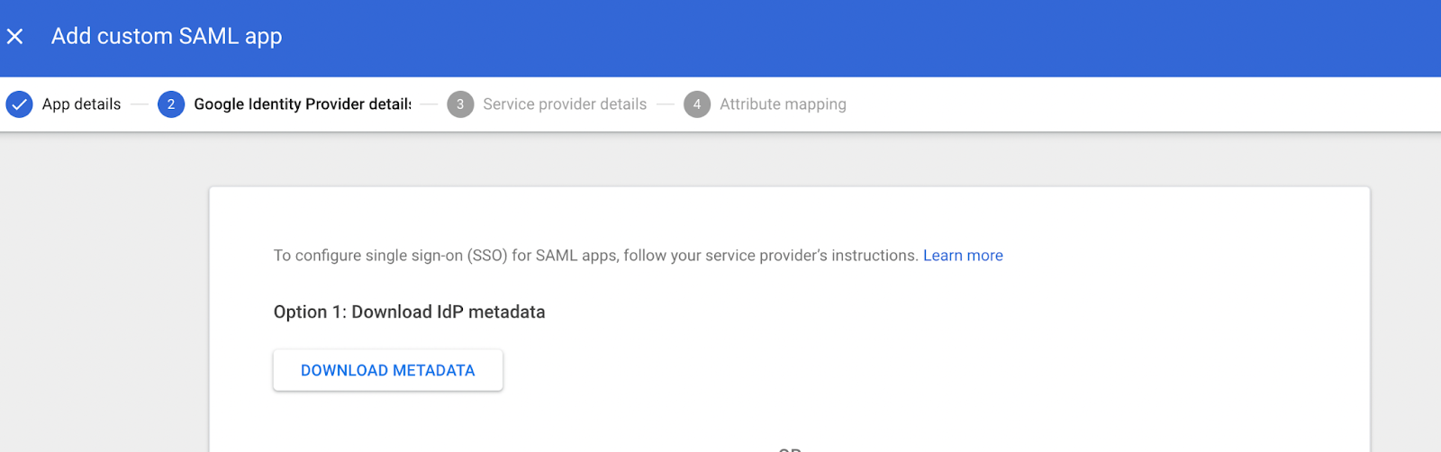Jump to the Service provider details step
The image size is (1441, 452).
[x=565, y=104]
